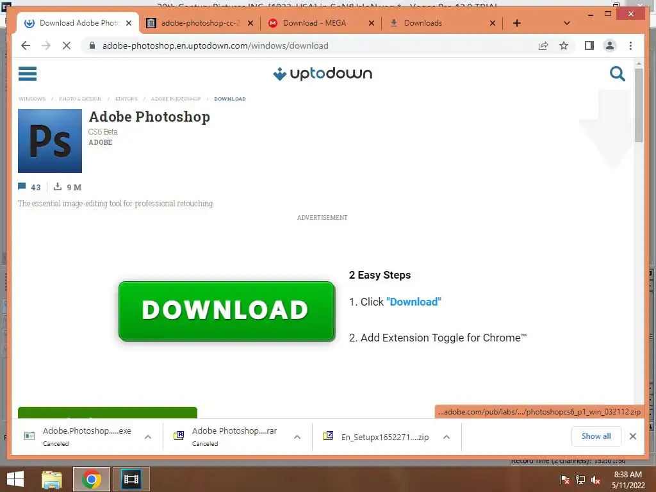The width and height of the screenshot is (656, 492).
Task: Click the comments count 43
Action: [x=29, y=187]
